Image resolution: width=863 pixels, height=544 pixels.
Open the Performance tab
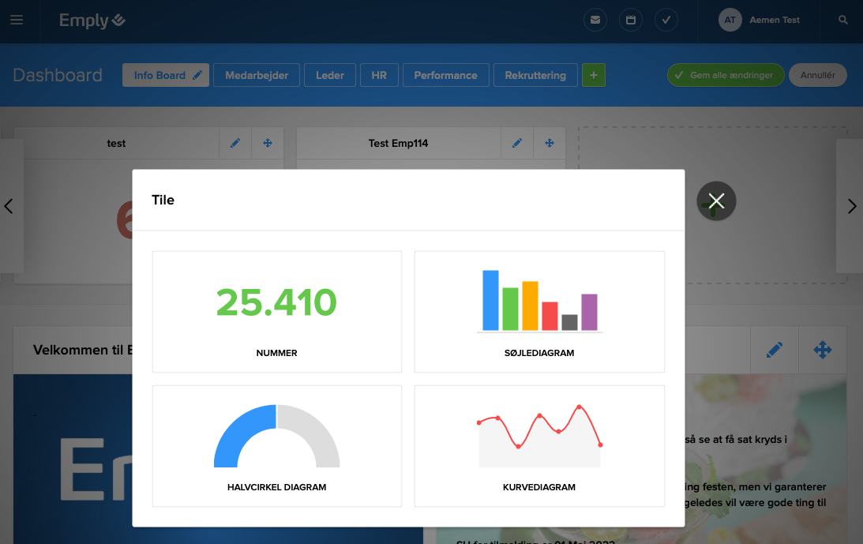[445, 76]
